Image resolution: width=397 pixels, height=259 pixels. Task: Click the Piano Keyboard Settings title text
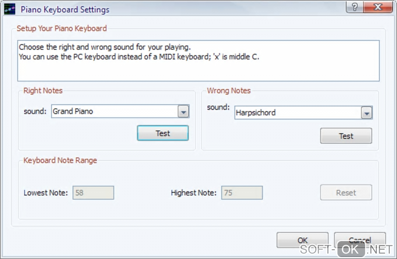(x=65, y=9)
